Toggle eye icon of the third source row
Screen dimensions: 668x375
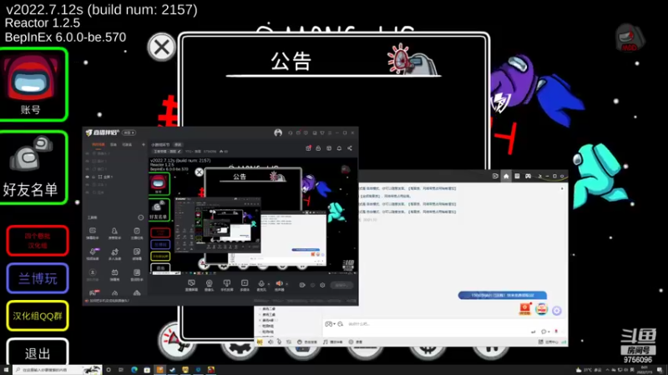coord(88,169)
